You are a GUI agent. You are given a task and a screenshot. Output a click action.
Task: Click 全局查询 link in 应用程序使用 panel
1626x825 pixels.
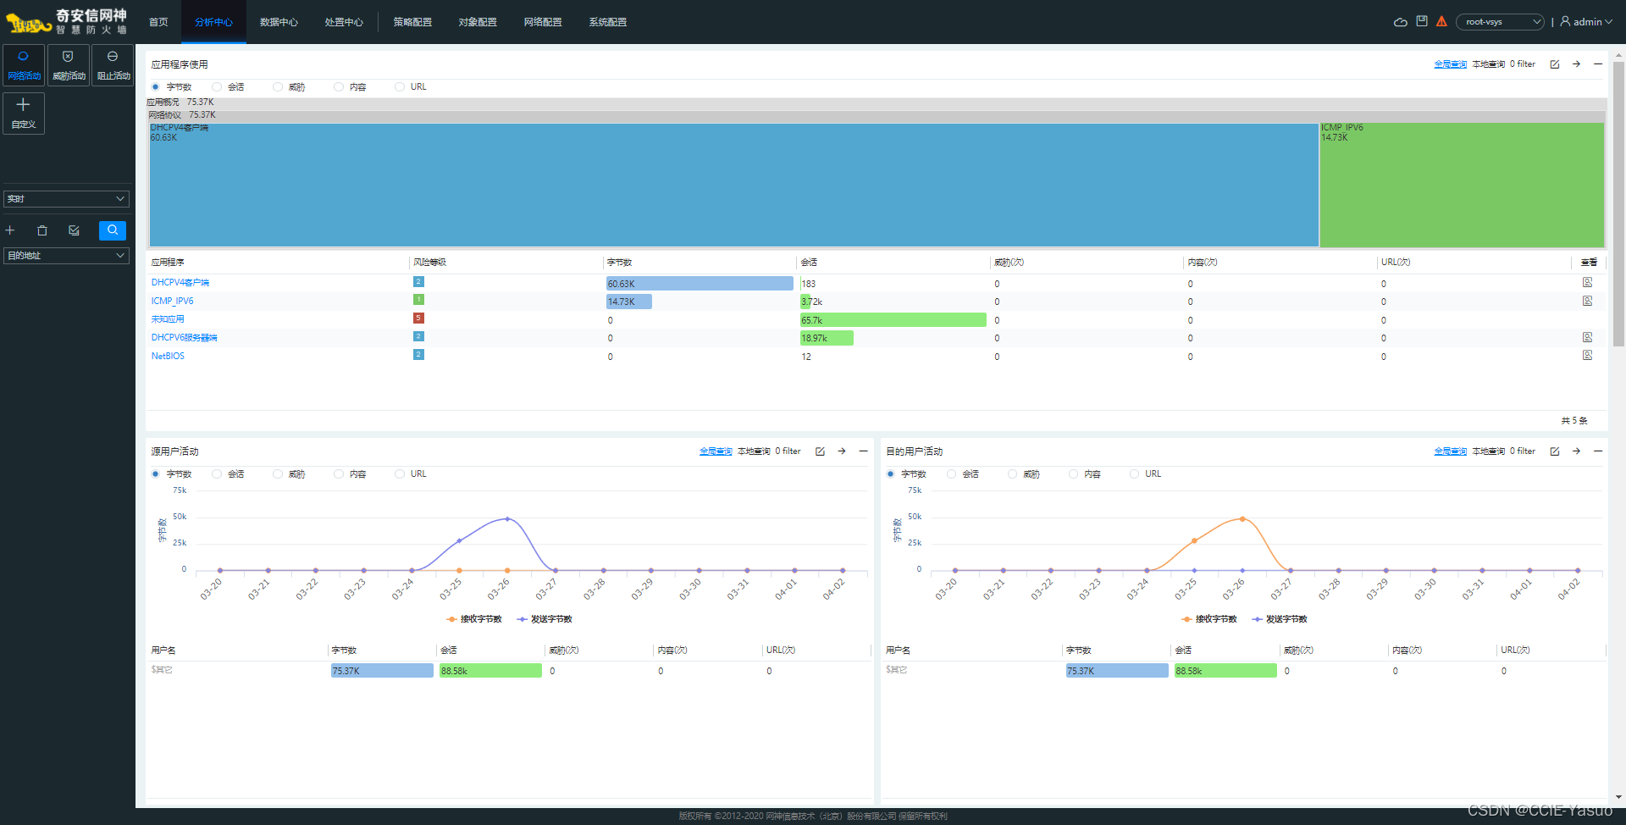[x=1450, y=64]
